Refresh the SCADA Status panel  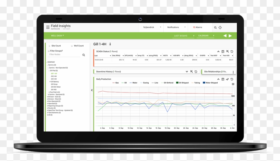pos(232,51)
